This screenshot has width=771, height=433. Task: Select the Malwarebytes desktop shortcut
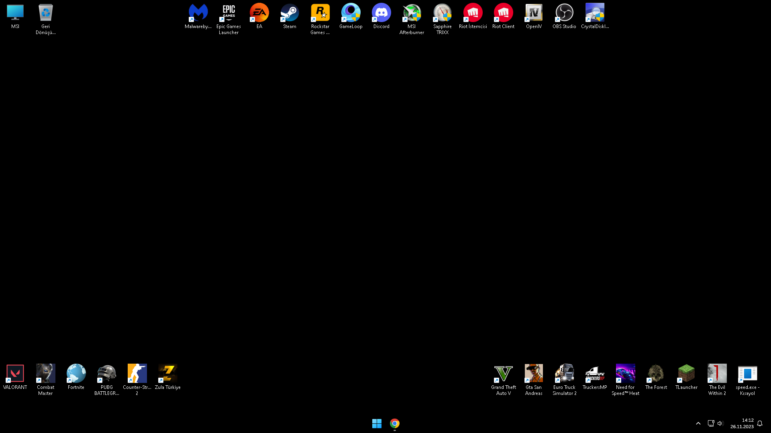(x=198, y=13)
